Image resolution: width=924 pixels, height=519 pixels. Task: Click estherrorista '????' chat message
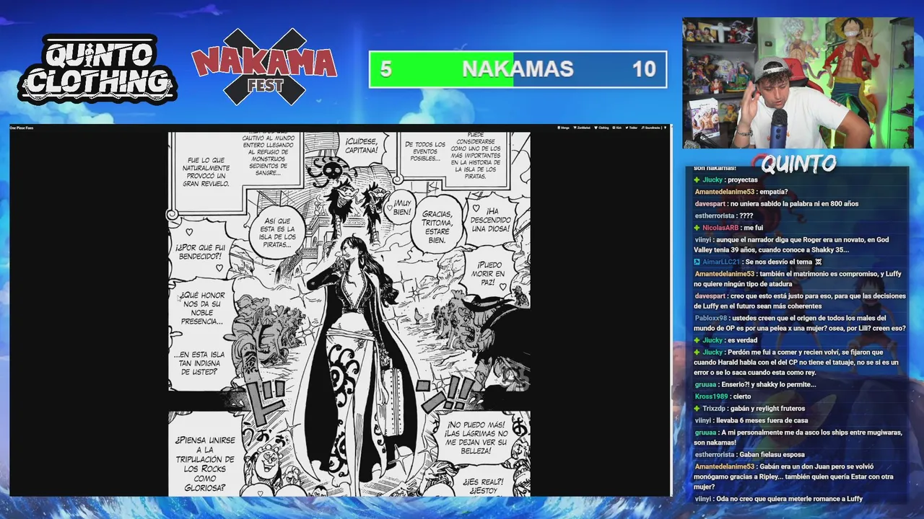(724, 216)
